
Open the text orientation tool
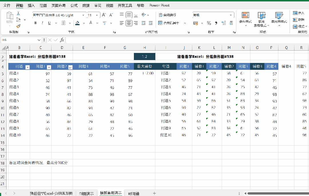(144, 15)
